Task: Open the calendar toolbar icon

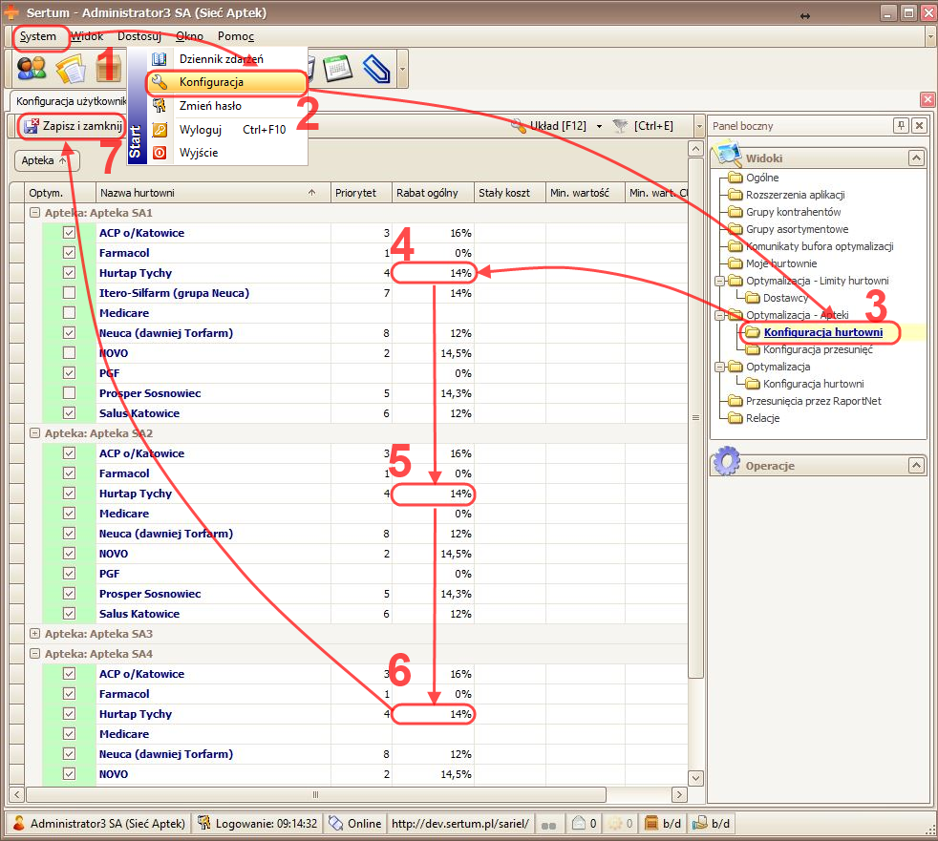Action: click(x=336, y=68)
